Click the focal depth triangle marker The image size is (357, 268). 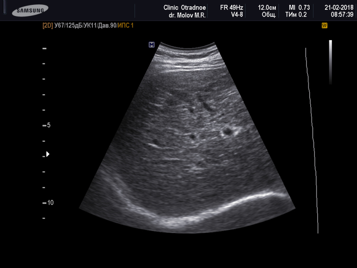[48, 154]
